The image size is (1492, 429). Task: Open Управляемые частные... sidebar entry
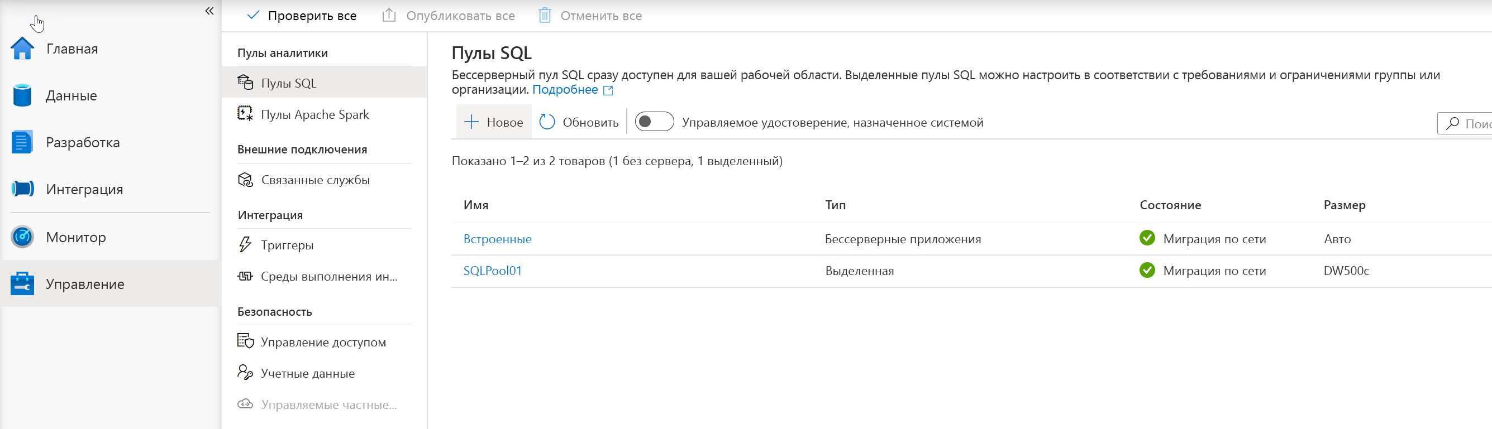click(328, 404)
